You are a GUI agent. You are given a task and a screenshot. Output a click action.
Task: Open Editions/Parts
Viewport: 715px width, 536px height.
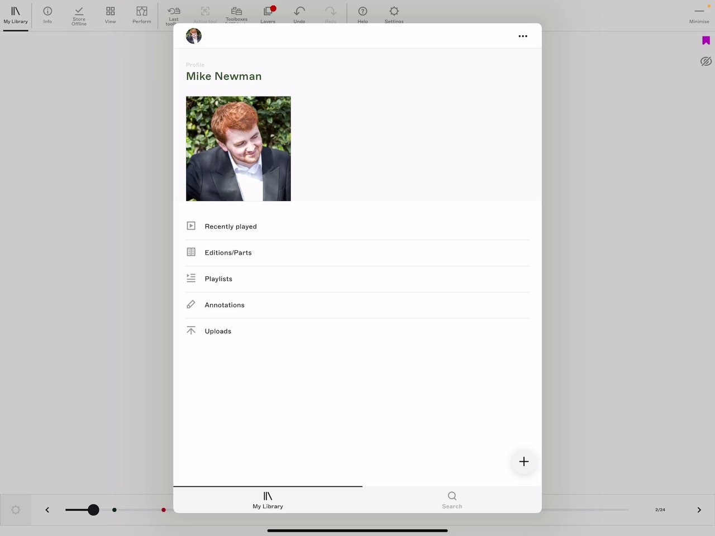click(357, 253)
